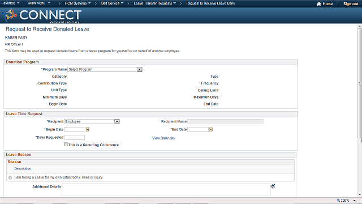Click Sign out link
The image size is (362, 204).
tap(351, 4)
